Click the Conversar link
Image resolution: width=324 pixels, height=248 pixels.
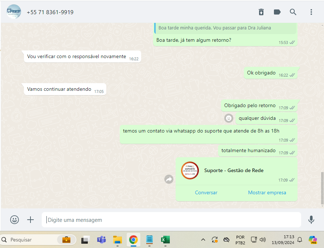[206, 192]
